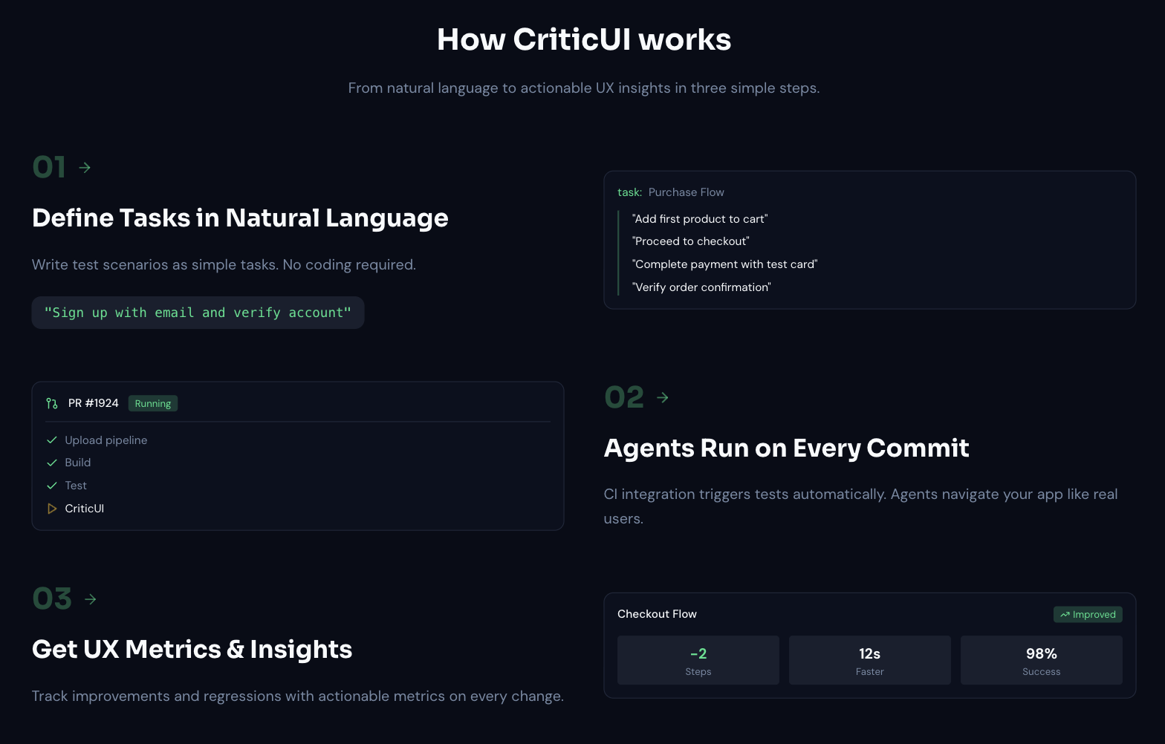The width and height of the screenshot is (1165, 744).
Task: Click the pull request icon beside PR #1924
Action: point(52,403)
